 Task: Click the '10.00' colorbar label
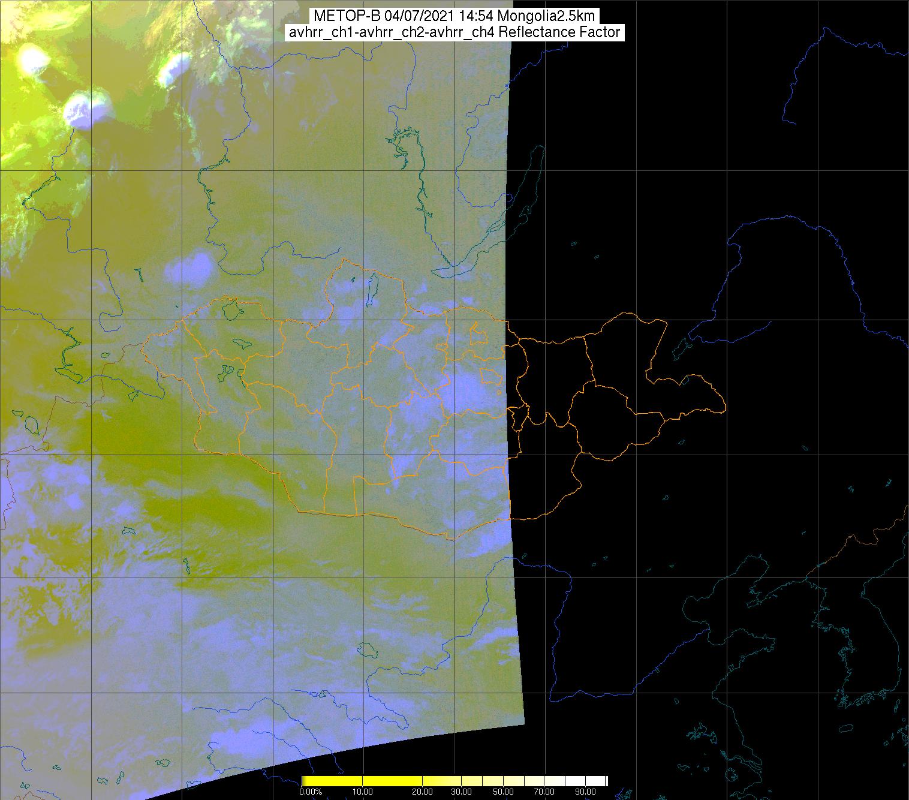(x=363, y=792)
